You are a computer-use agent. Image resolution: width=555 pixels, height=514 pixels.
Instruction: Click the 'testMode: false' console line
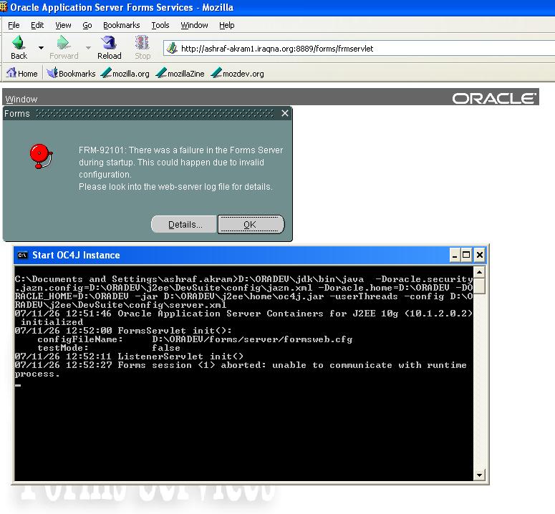[109, 348]
